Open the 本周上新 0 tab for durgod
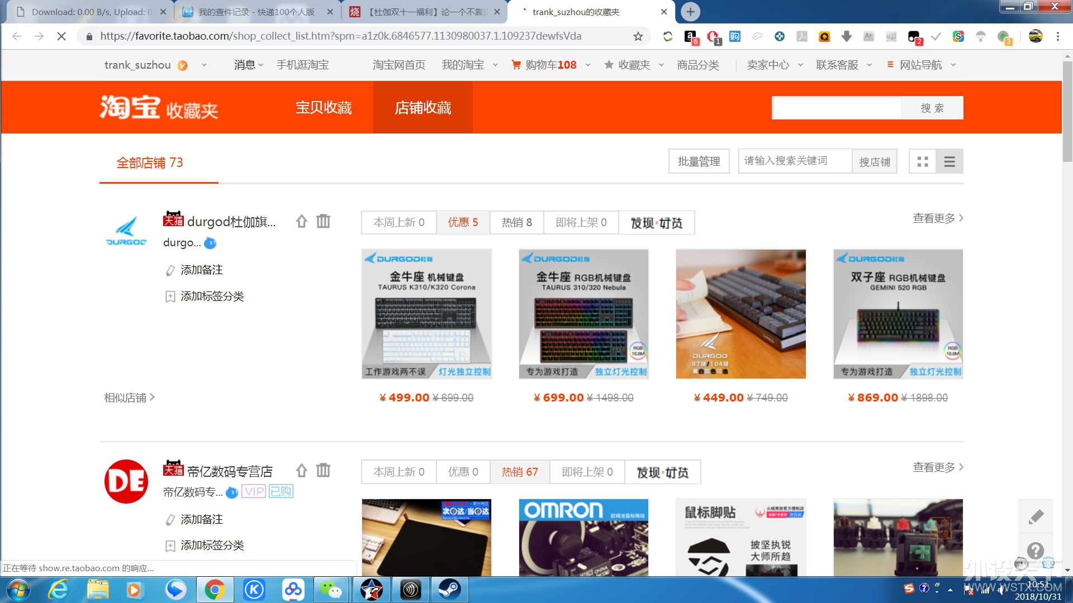 pos(399,223)
